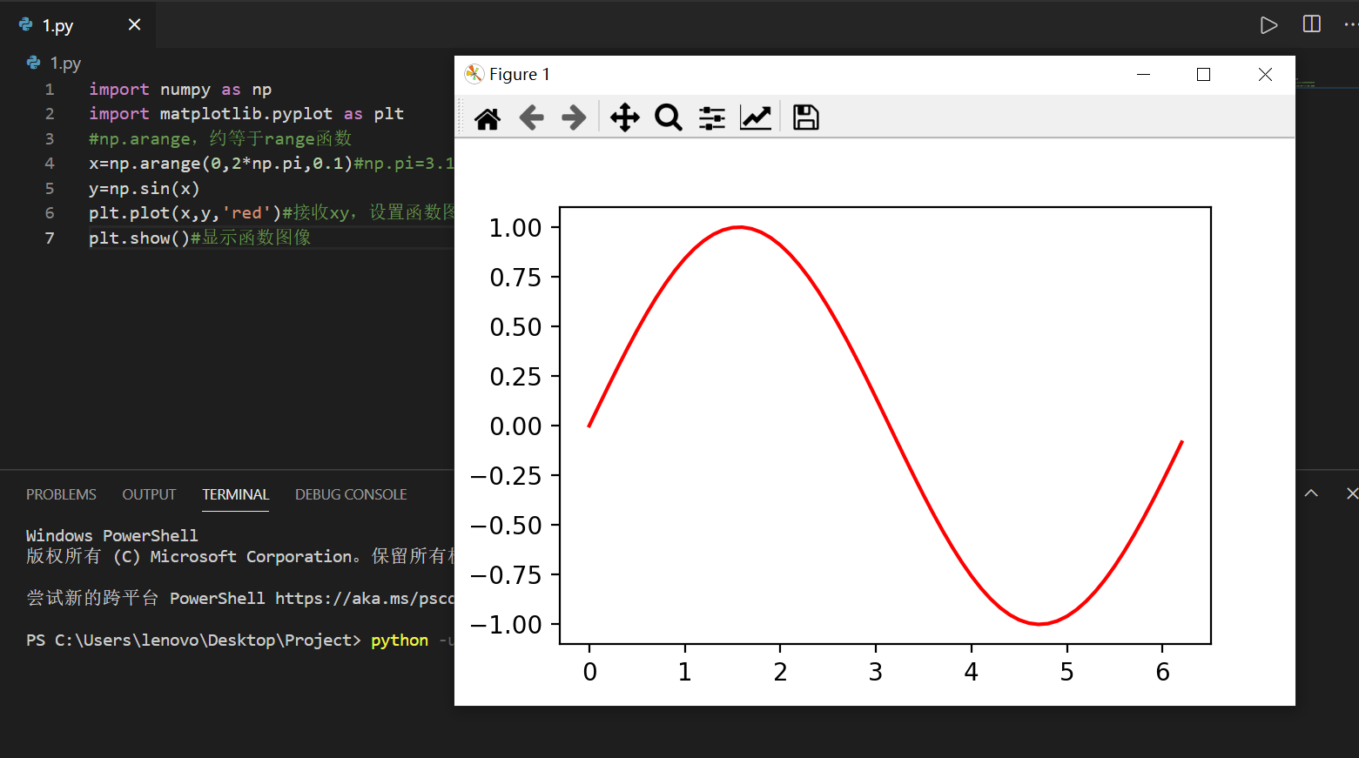
Task: Select the Pan axes tool
Action: tap(625, 117)
